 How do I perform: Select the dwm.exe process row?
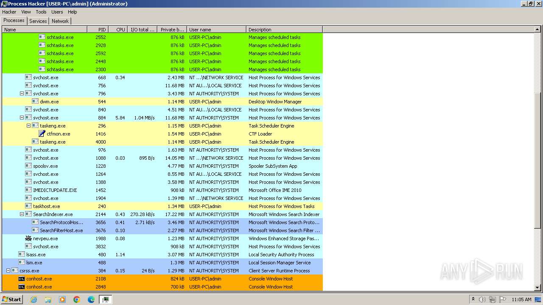[x=162, y=102]
